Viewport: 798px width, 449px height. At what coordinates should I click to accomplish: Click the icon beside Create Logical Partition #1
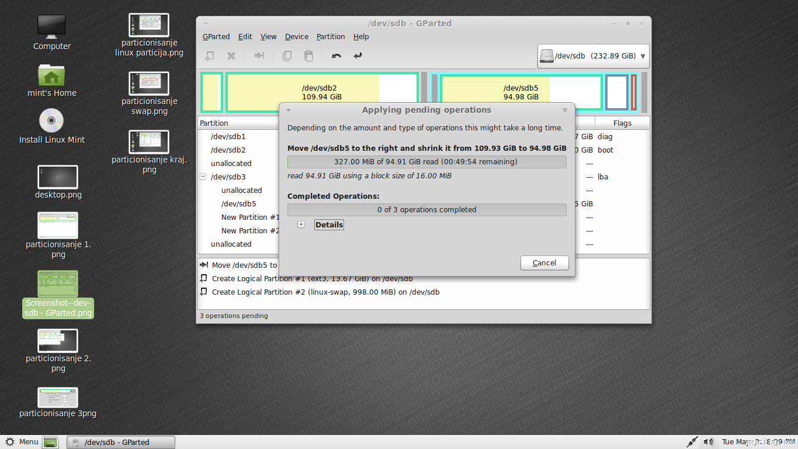click(204, 278)
